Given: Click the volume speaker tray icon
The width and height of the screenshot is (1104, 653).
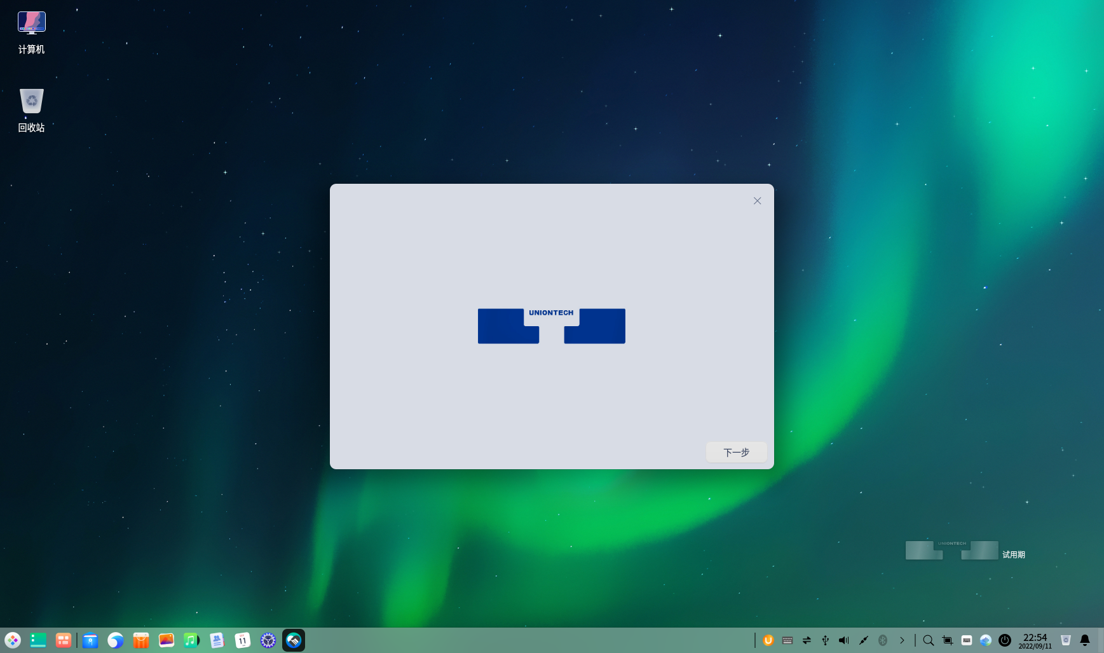Looking at the screenshot, I should click(x=844, y=640).
